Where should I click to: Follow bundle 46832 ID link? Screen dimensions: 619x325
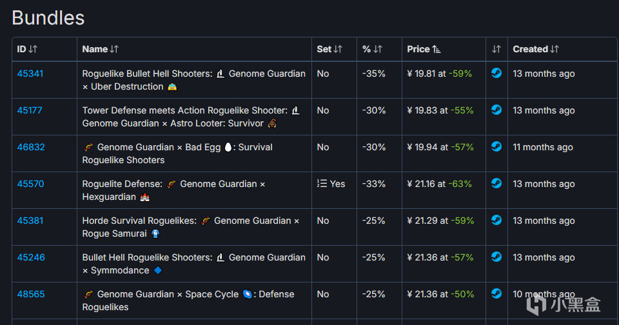coord(31,147)
